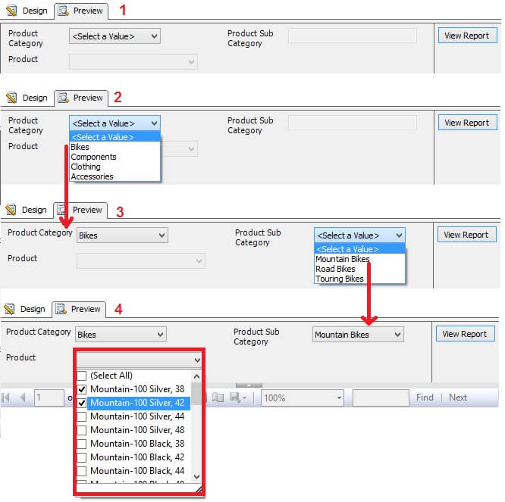
Task: Check Mountain-100 Silver, 44
Action: pyautogui.click(x=82, y=416)
